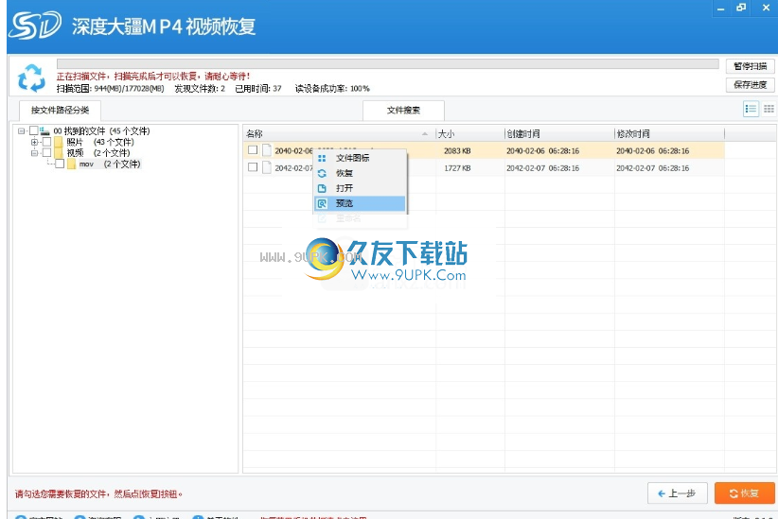
Task: Click modified time 2042-02-07 06:28:16
Action: pyautogui.click(x=652, y=168)
